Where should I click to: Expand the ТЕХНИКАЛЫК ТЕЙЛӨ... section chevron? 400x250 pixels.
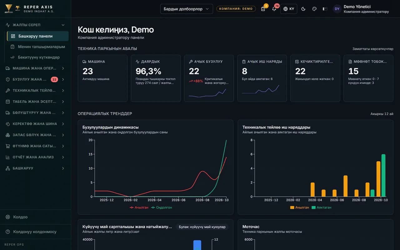(63, 91)
